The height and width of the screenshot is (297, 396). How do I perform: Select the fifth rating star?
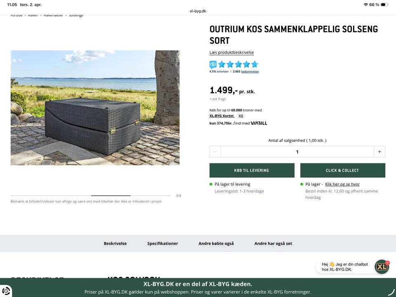click(x=255, y=64)
